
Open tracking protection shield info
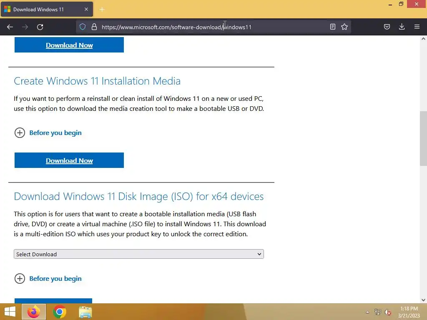pos(83,27)
